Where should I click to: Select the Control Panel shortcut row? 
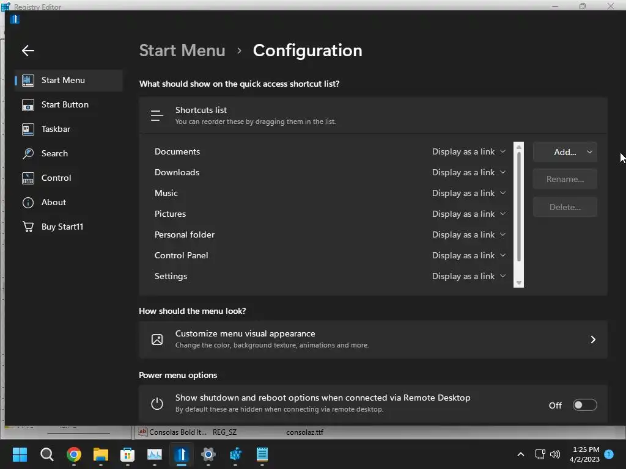coord(330,255)
